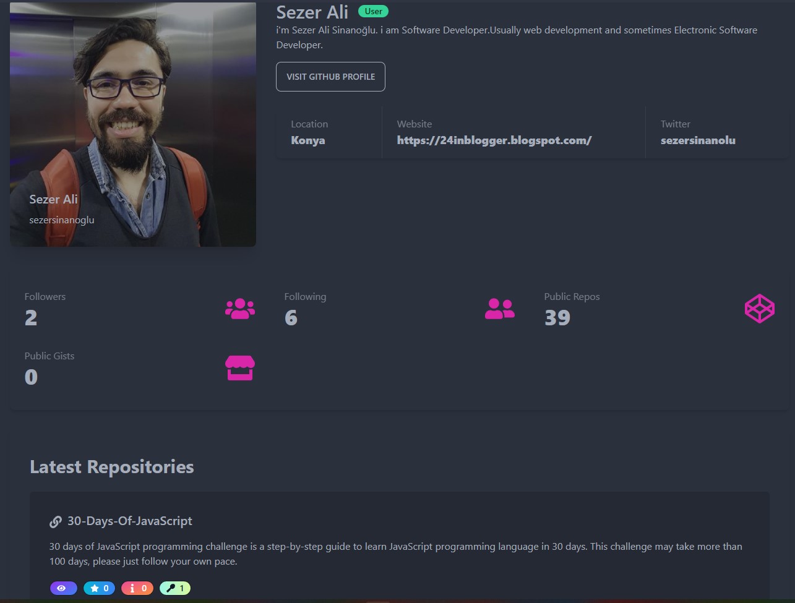Open the 24inblogger.blogspot.com website link
Image resolution: width=795 pixels, height=603 pixels.
(494, 140)
